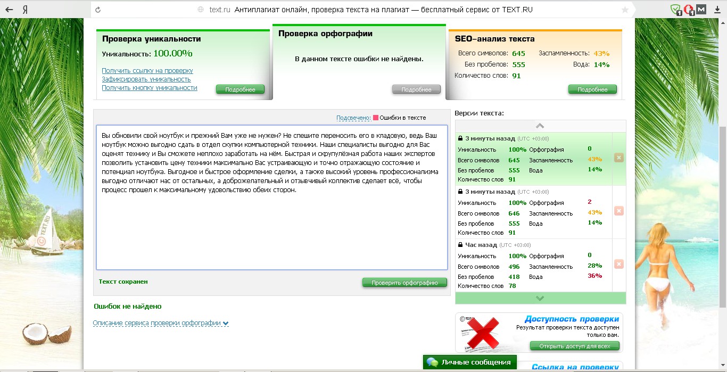Click Орфография value 2 in second version
Screen dimensions: 727x372
(590, 202)
